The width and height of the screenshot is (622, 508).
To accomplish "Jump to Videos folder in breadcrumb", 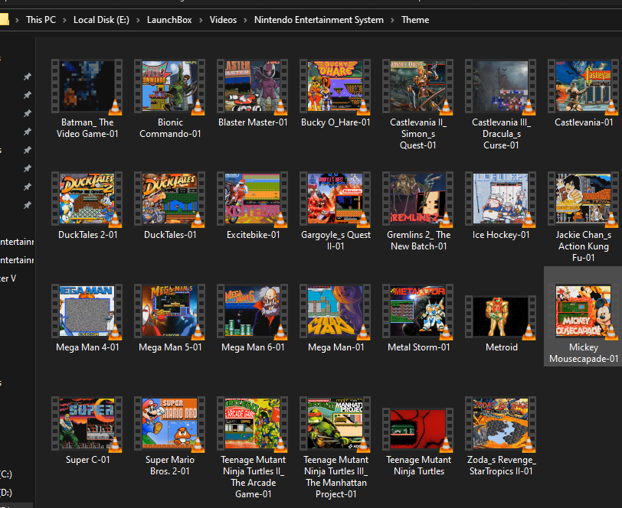I will (223, 20).
